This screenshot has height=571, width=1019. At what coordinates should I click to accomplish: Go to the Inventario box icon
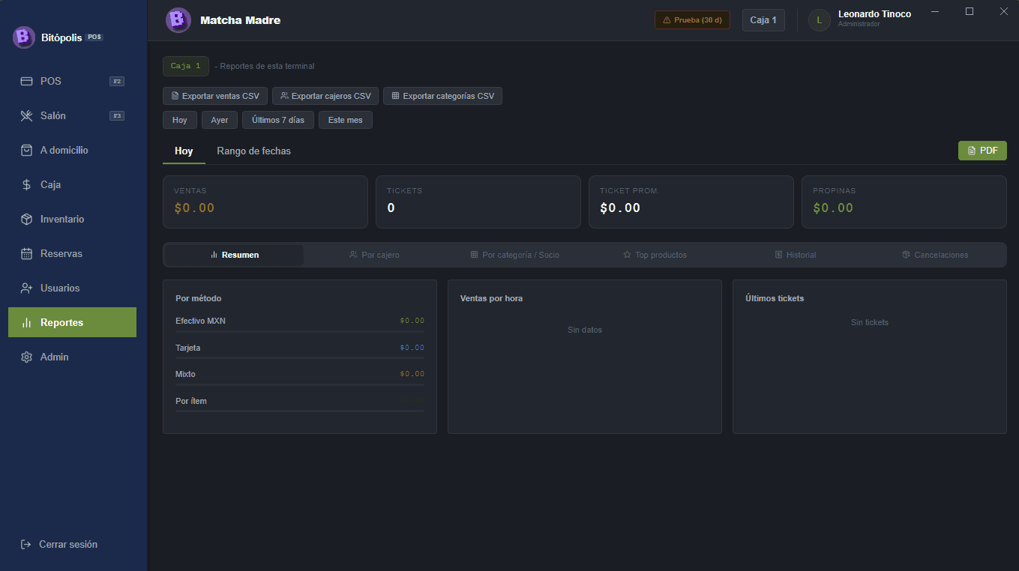[26, 219]
